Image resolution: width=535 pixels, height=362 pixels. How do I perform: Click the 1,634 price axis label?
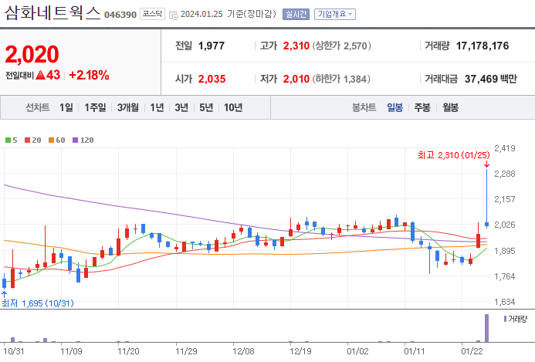[x=505, y=302]
